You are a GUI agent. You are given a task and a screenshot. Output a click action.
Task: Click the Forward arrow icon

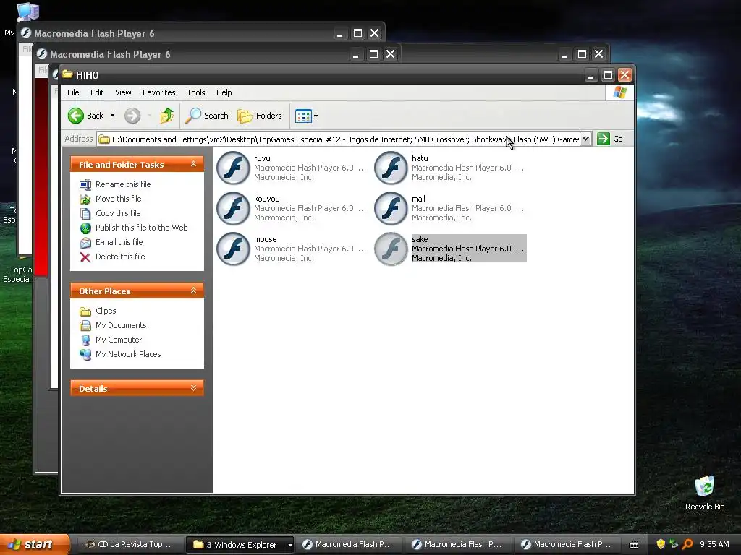(x=132, y=116)
